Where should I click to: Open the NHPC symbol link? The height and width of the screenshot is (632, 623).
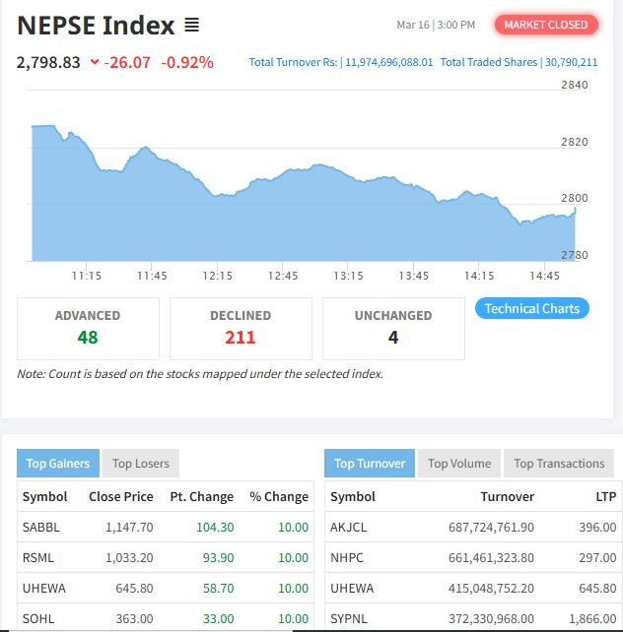coord(346,557)
